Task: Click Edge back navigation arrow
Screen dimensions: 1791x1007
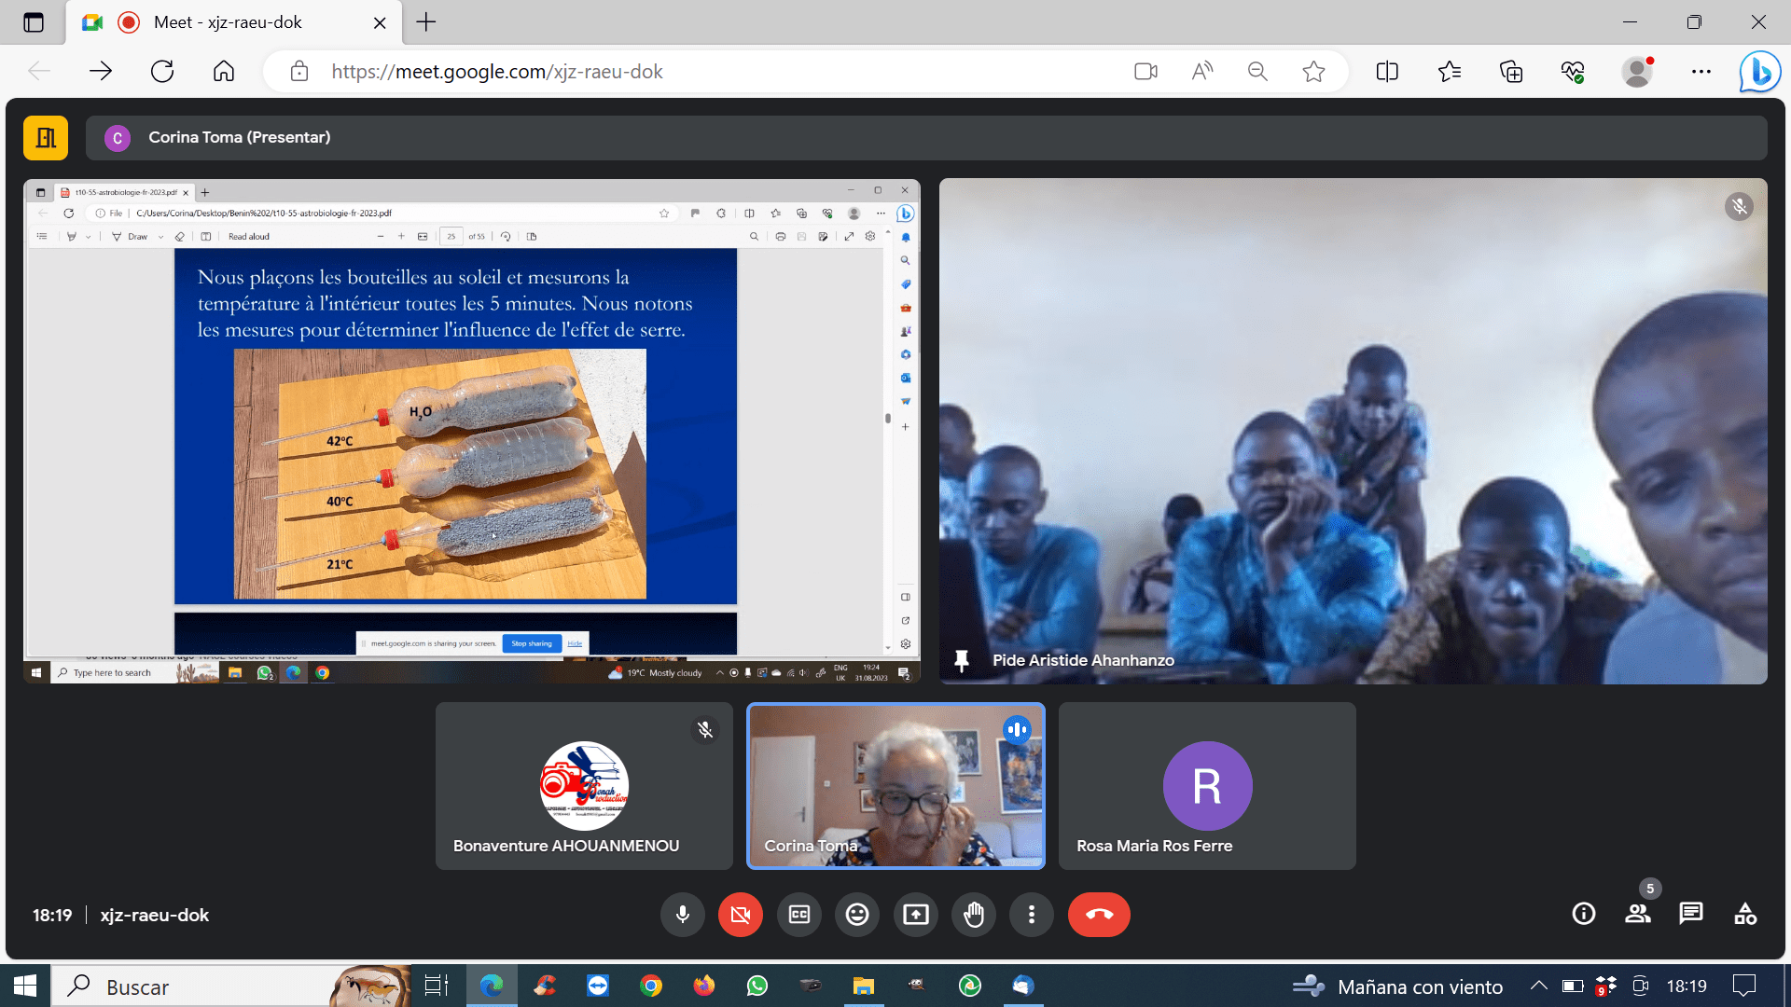Action: [39, 72]
